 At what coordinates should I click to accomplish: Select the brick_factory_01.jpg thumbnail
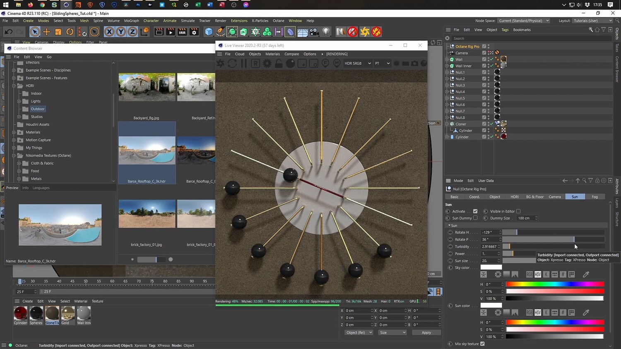(x=147, y=214)
